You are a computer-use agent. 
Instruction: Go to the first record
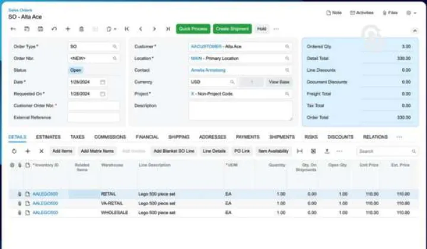(127, 28)
